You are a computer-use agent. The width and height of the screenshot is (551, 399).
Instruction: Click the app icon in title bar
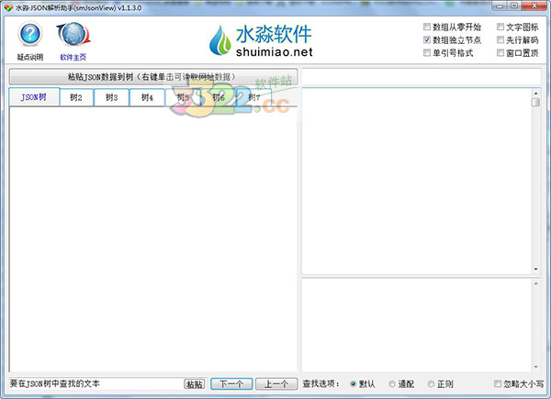pos(8,7)
